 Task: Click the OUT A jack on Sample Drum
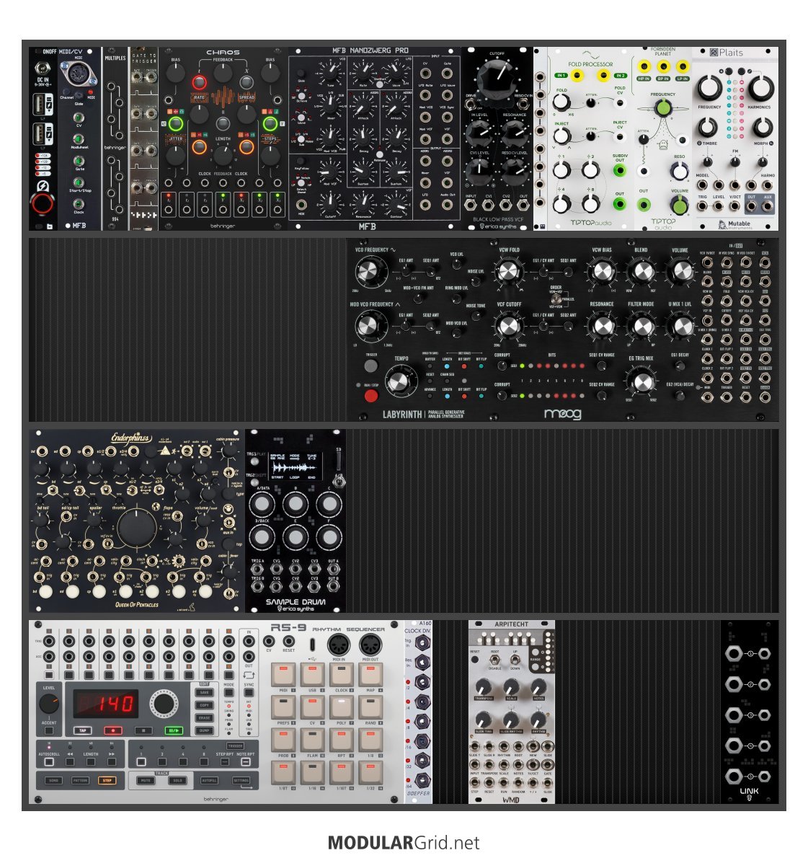click(x=332, y=570)
